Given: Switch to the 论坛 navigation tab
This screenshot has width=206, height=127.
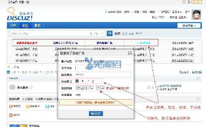Looking at the screenshot, I should (x=25, y=25).
